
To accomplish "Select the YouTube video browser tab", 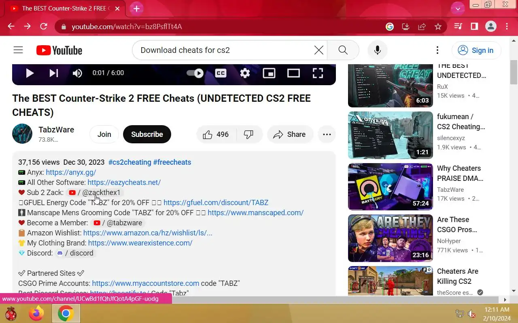I will 65,8.
